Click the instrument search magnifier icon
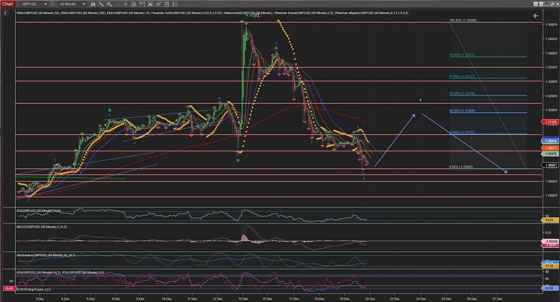 [x=53, y=4]
